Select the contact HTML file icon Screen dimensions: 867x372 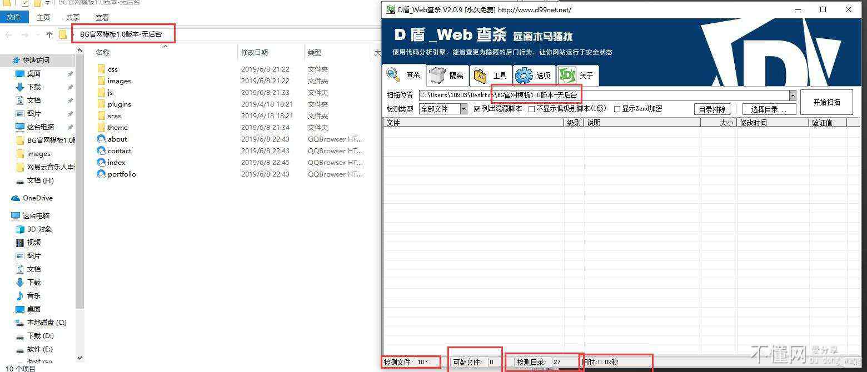(x=101, y=150)
